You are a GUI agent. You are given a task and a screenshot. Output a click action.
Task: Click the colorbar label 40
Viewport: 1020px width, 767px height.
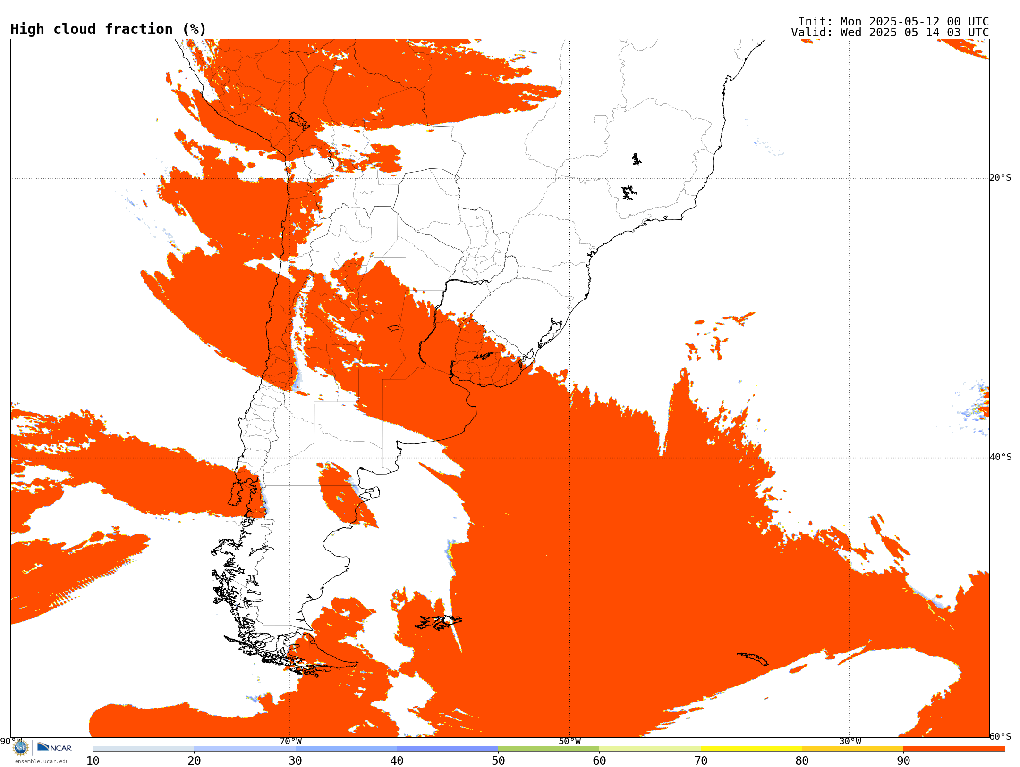click(x=397, y=760)
